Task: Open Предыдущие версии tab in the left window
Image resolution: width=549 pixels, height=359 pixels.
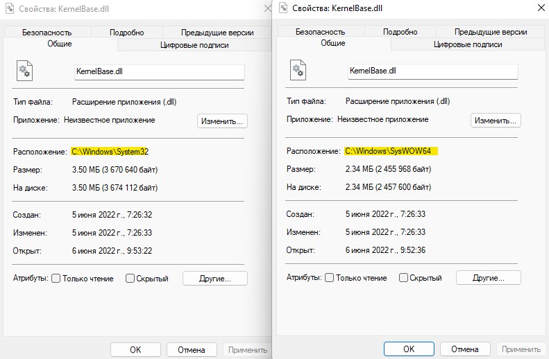Action: point(217,33)
